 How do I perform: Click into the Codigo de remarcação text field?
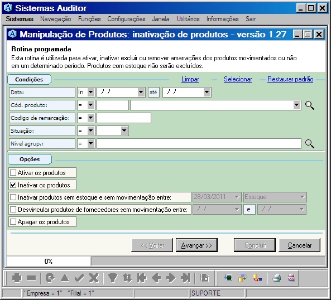[x=124, y=118]
